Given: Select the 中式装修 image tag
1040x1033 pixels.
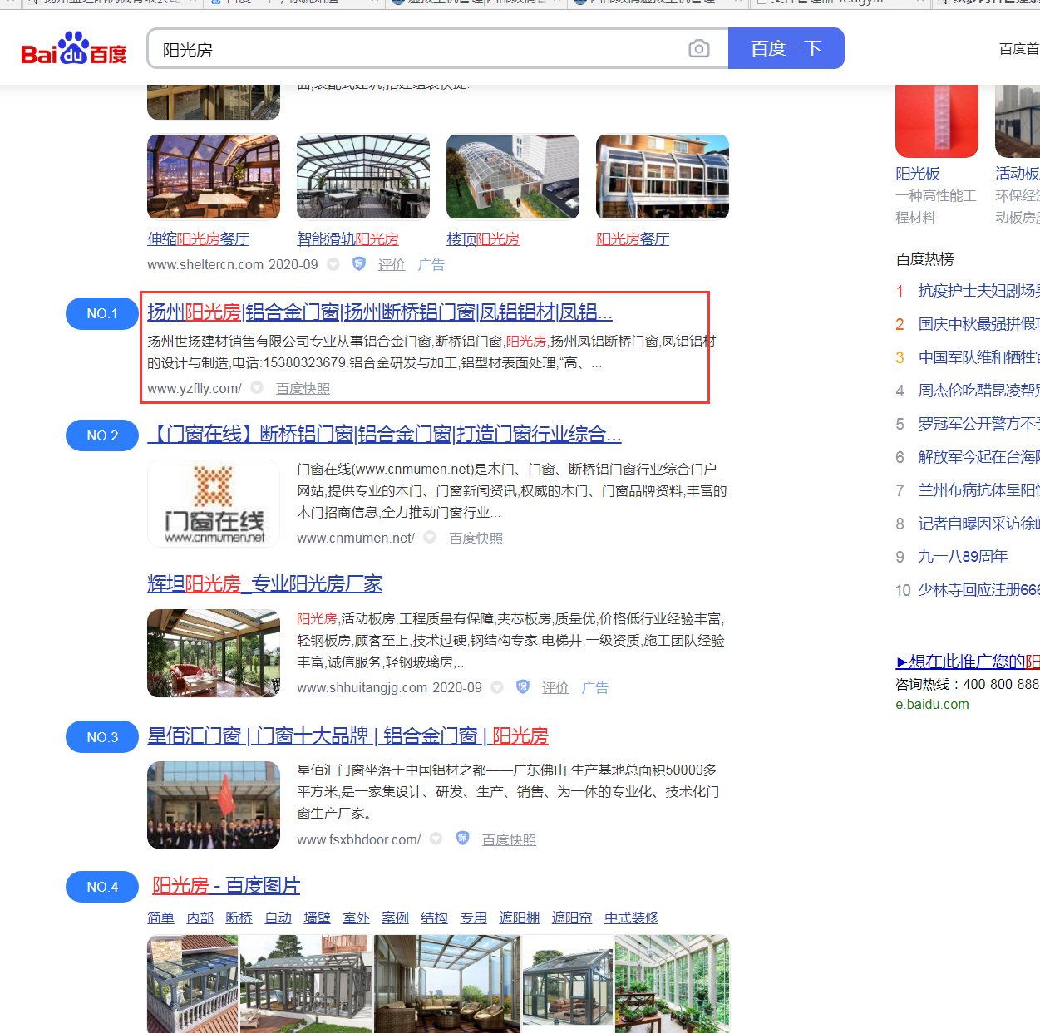Looking at the screenshot, I should coord(631,917).
